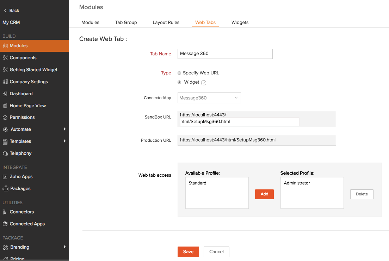The width and height of the screenshot is (389, 261).
Task: Click the Permissions icon in sidebar
Action: click(x=5, y=117)
